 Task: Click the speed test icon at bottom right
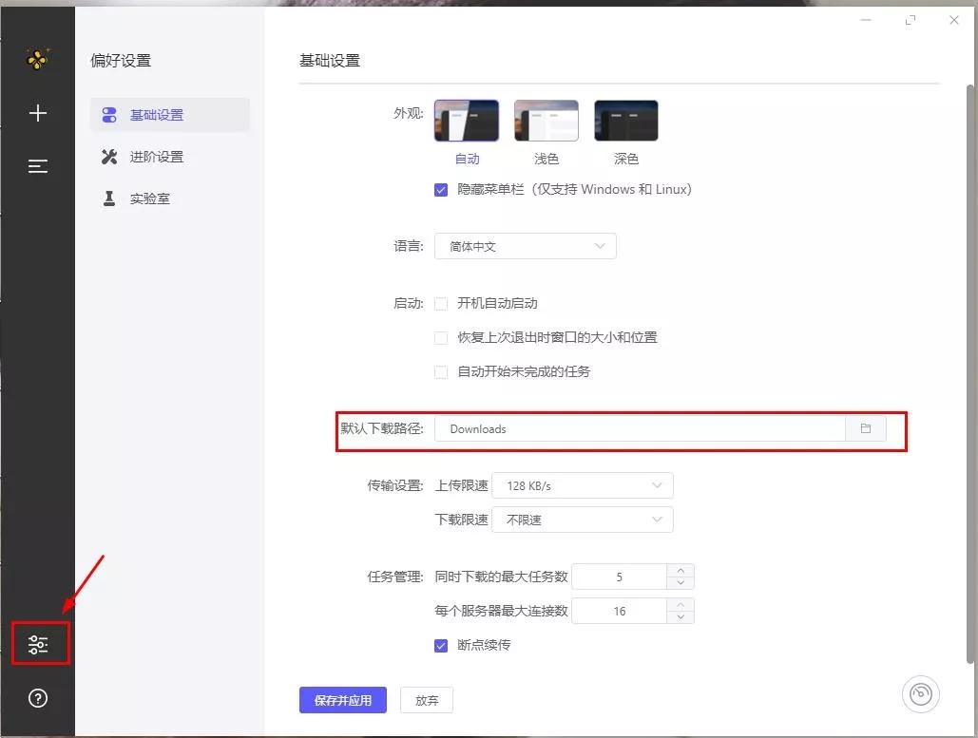pos(919,694)
